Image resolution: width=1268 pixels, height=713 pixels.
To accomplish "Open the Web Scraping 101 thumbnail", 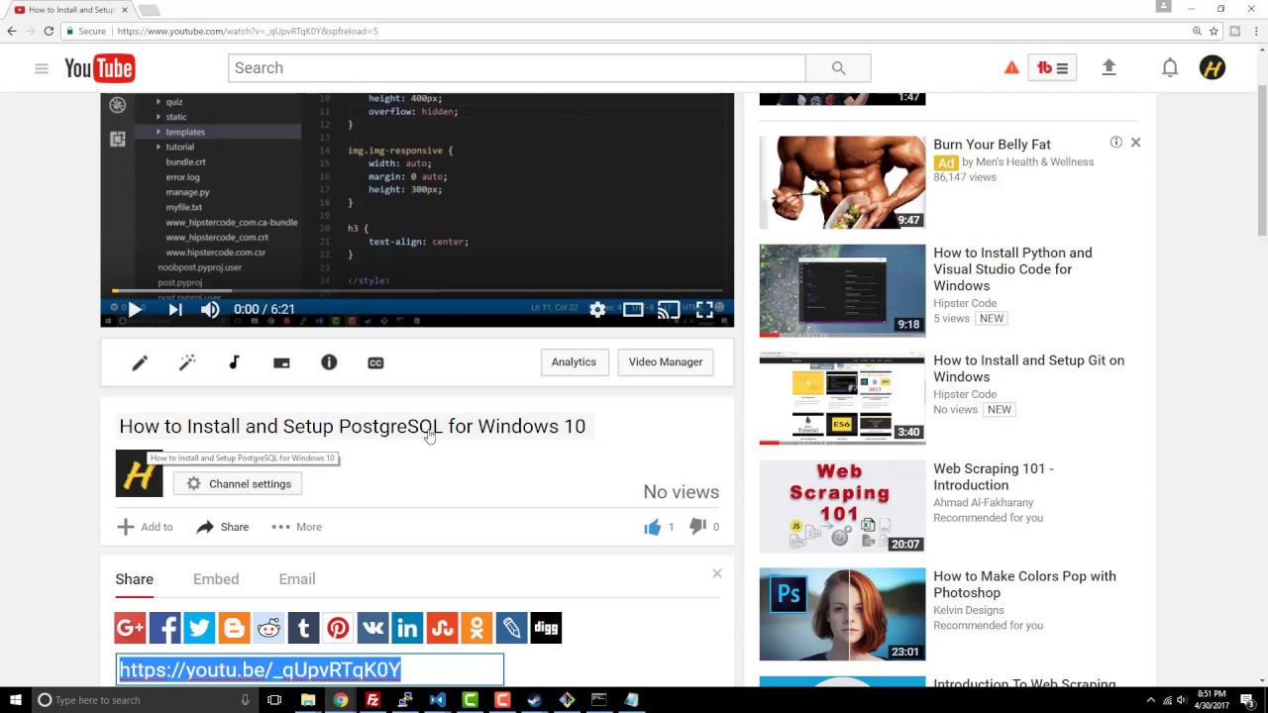I will point(842,506).
